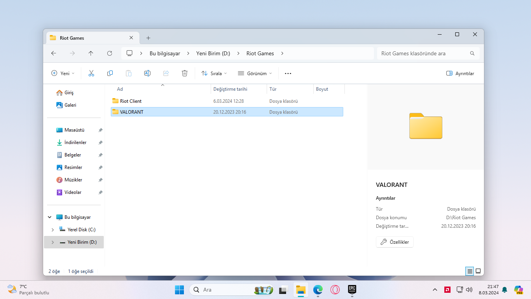Open Microsoft Edge from taskbar

pos(318,290)
